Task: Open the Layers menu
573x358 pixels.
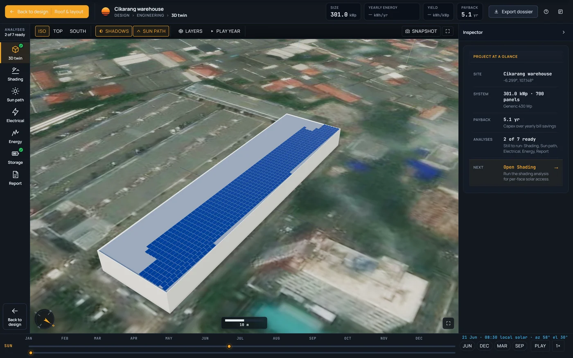Action: click(190, 31)
